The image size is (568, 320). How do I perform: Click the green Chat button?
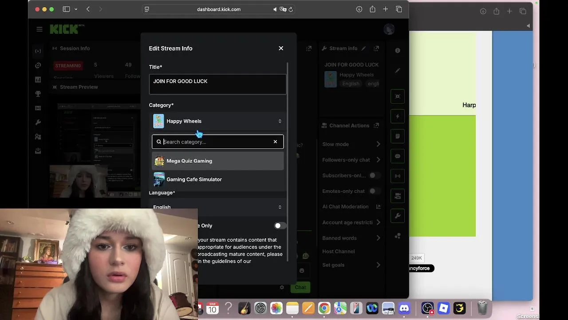tap(300, 287)
